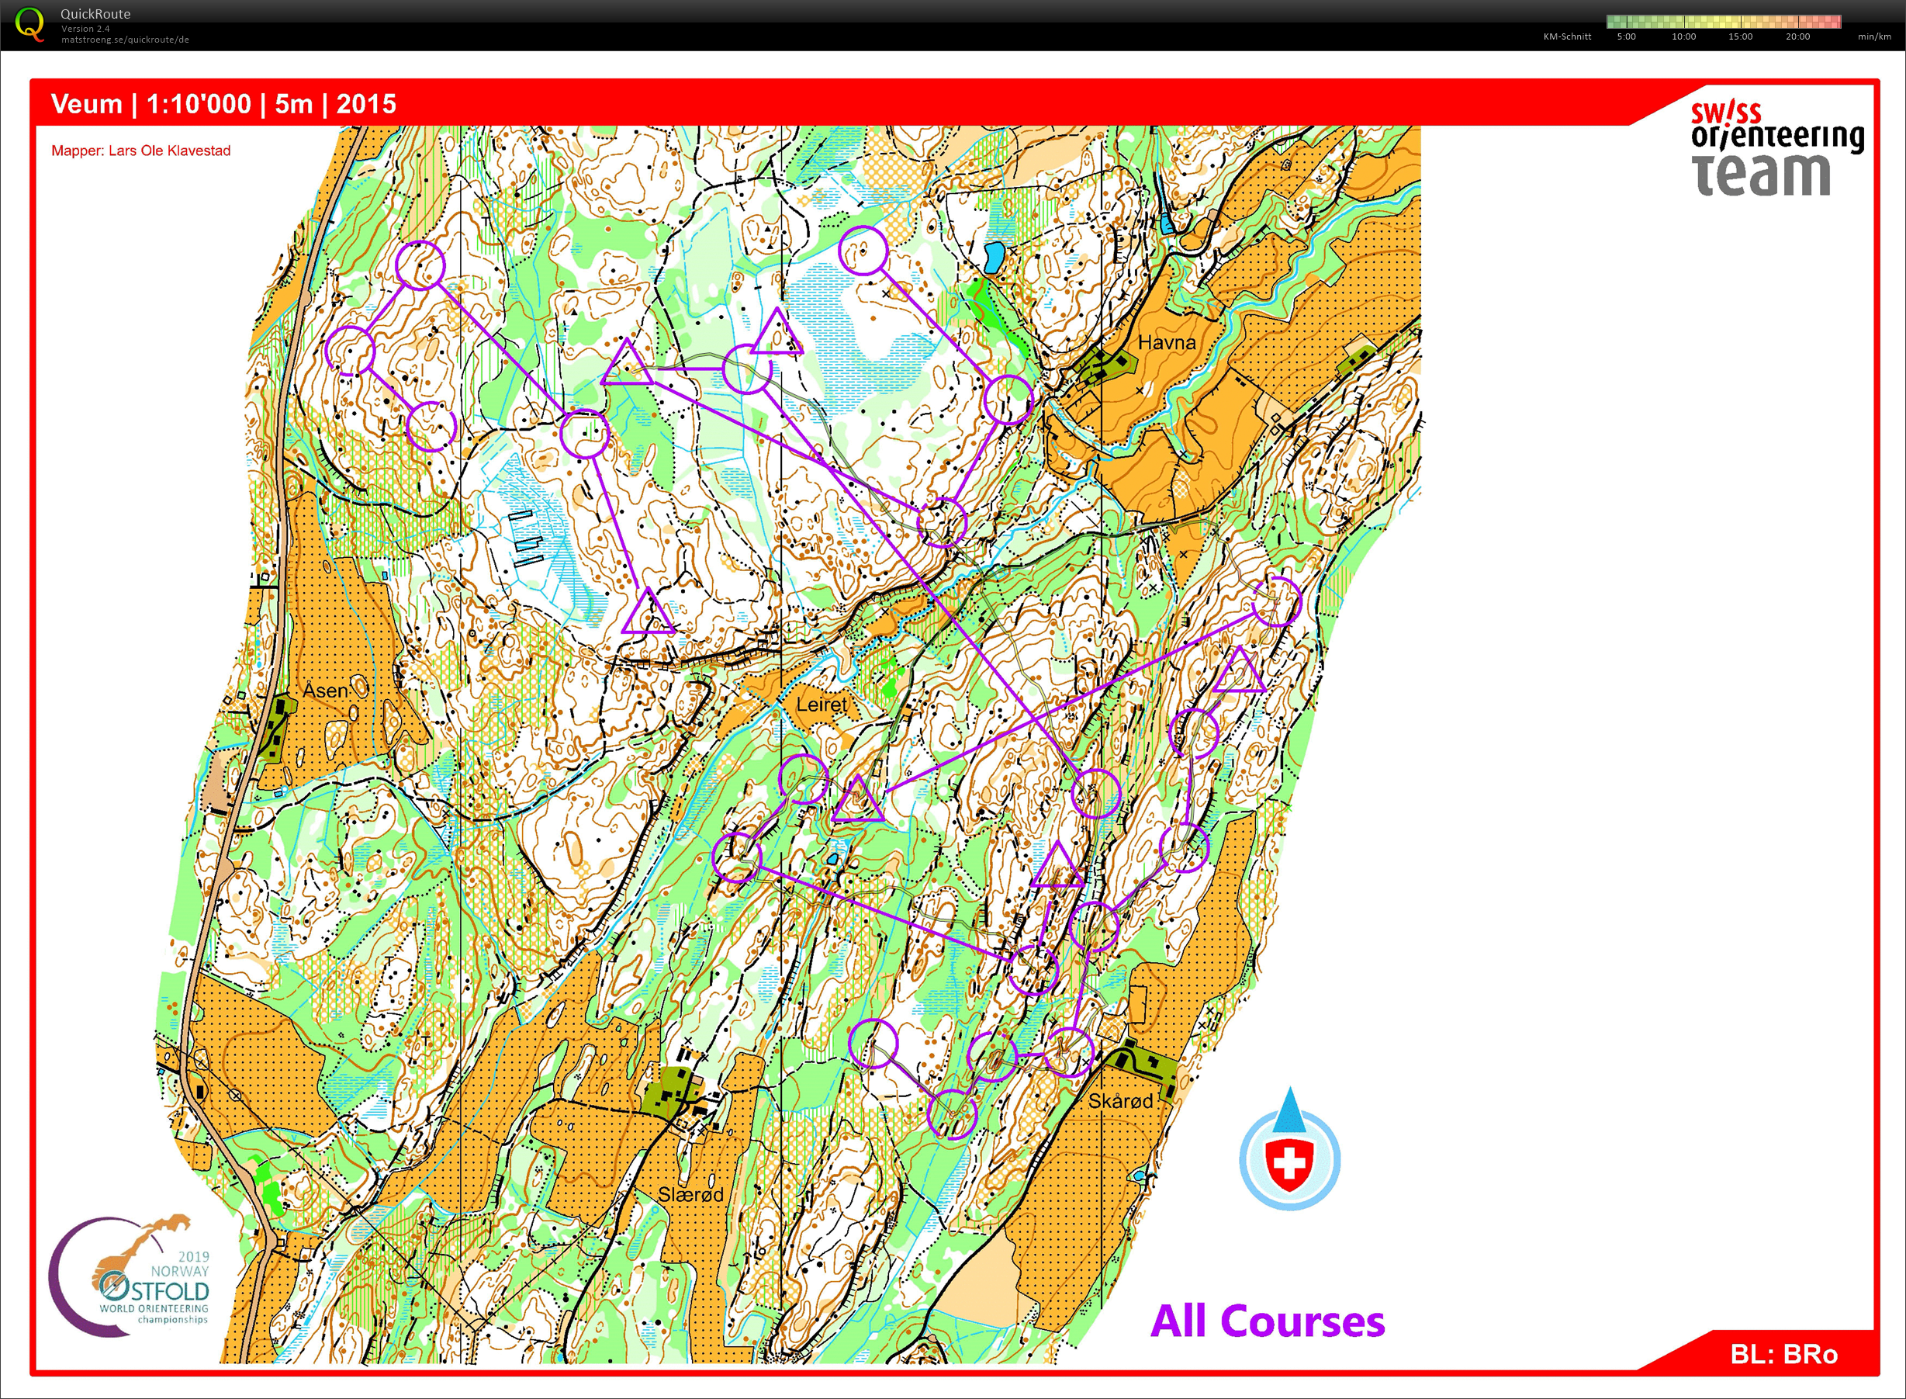Click the Mapper: Lars Ole Klavestad credit

(x=140, y=151)
